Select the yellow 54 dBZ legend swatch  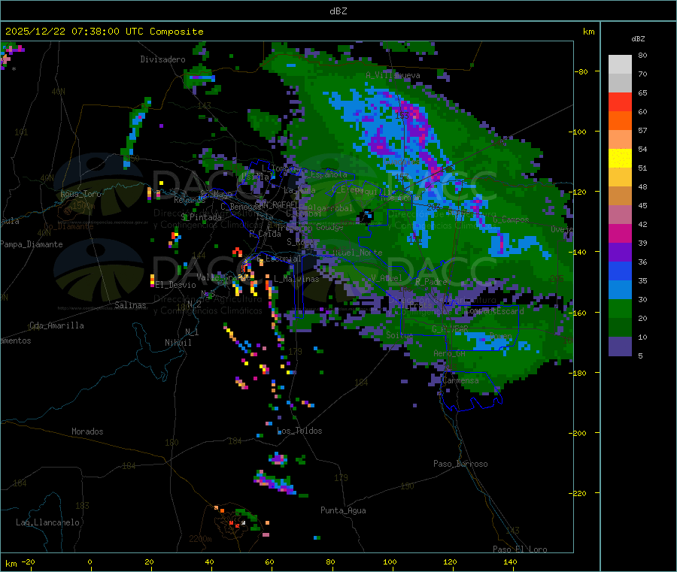click(620, 159)
